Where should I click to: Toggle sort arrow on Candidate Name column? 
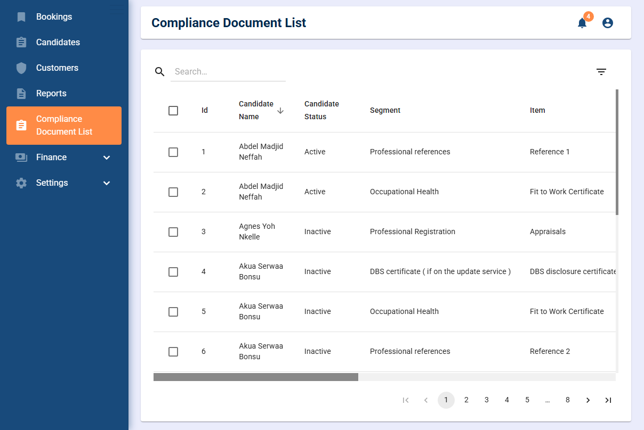click(x=280, y=110)
